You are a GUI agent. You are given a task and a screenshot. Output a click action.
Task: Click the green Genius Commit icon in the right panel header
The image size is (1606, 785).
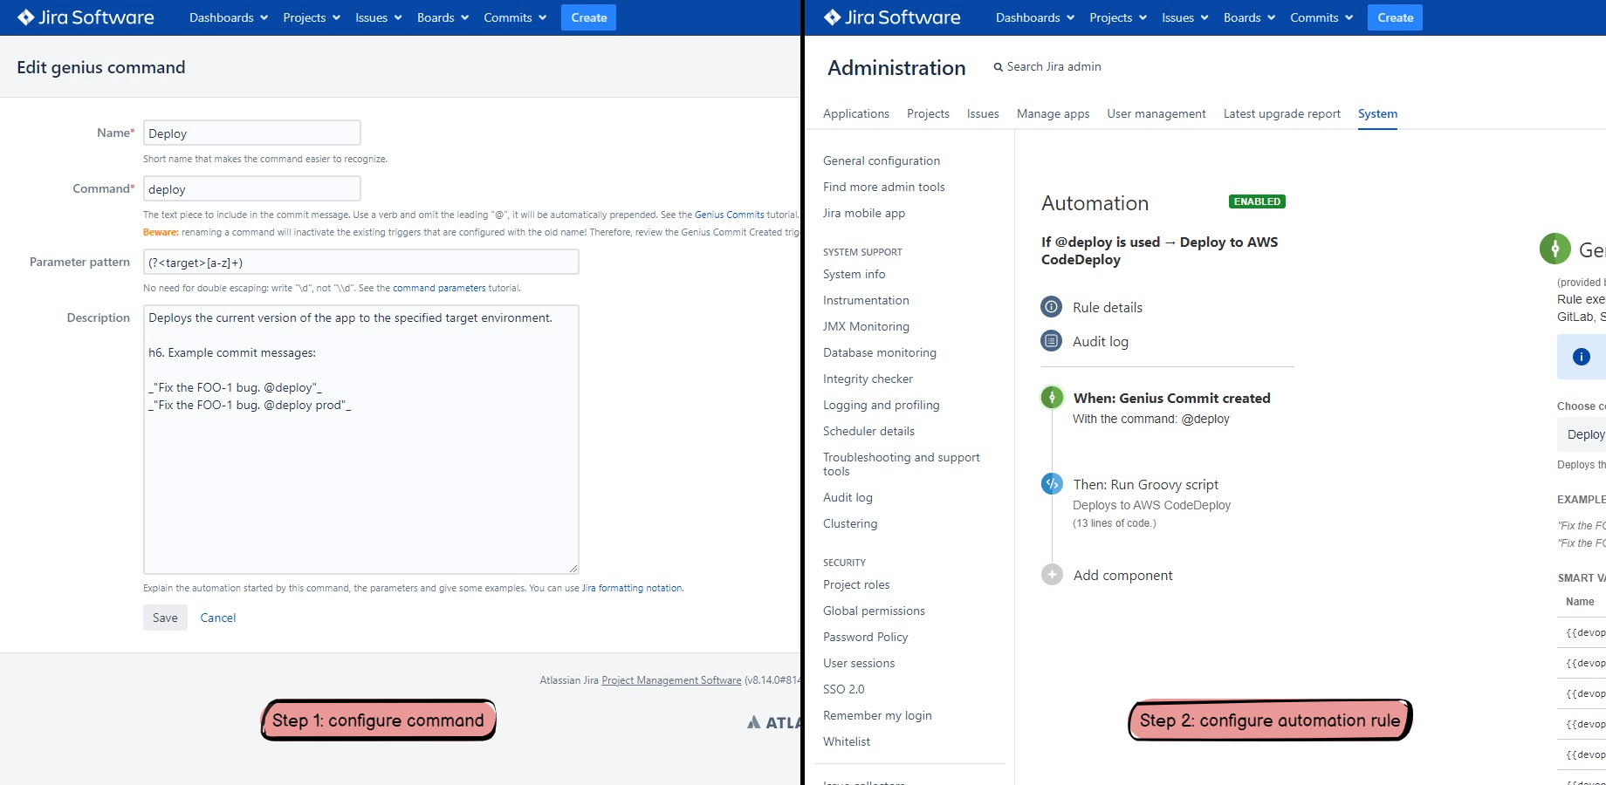tap(1555, 249)
